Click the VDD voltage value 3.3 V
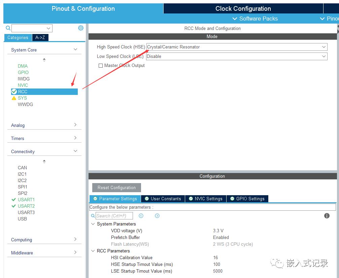 pos(218,231)
